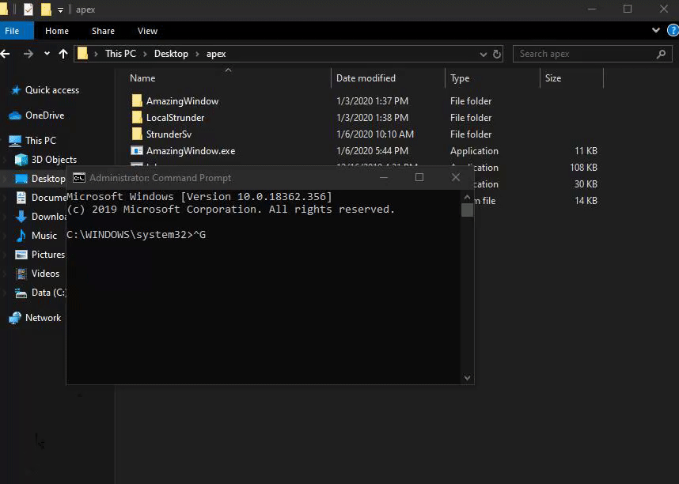Click the AmazingWindow folder icon
Screen dimensions: 679x484
point(137,100)
